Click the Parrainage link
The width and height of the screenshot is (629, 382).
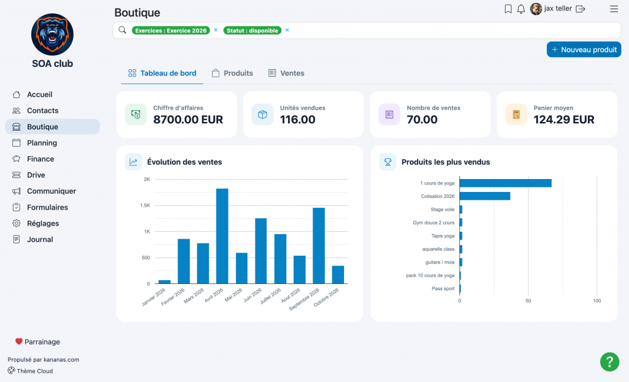pyautogui.click(x=37, y=342)
